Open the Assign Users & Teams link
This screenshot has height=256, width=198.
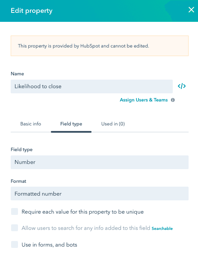coord(144,100)
